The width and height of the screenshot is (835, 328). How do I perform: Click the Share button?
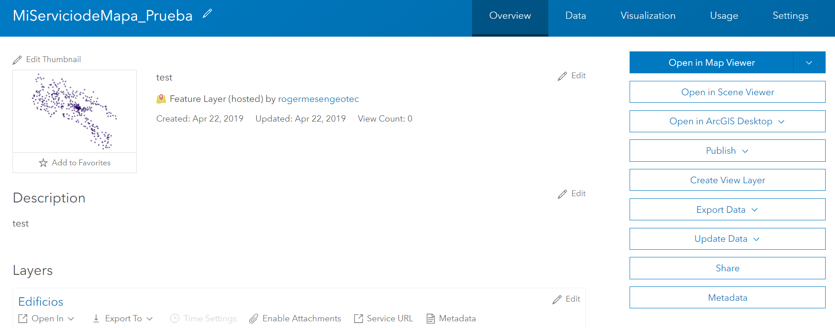pyautogui.click(x=727, y=268)
